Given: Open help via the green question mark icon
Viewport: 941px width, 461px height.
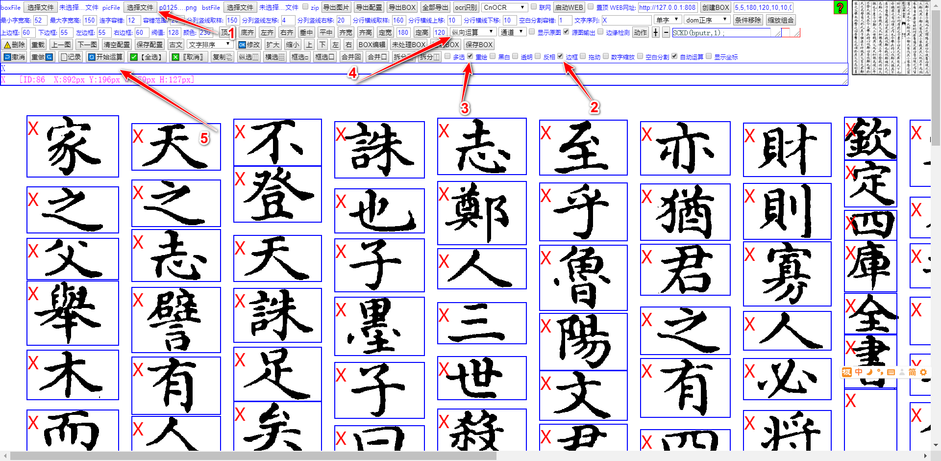Looking at the screenshot, I should pos(840,7).
